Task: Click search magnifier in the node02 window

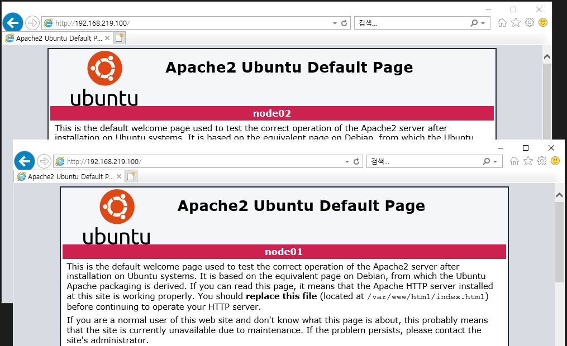Action: pyautogui.click(x=474, y=23)
